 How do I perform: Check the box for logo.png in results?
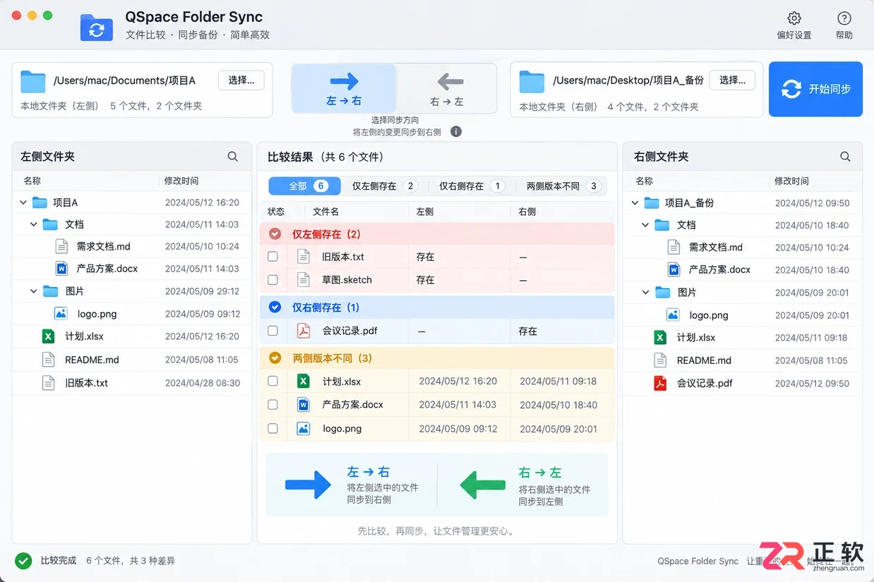[x=273, y=428]
